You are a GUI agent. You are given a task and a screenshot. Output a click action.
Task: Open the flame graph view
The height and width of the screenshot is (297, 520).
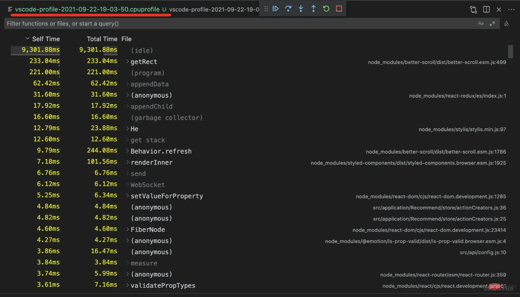(x=507, y=23)
